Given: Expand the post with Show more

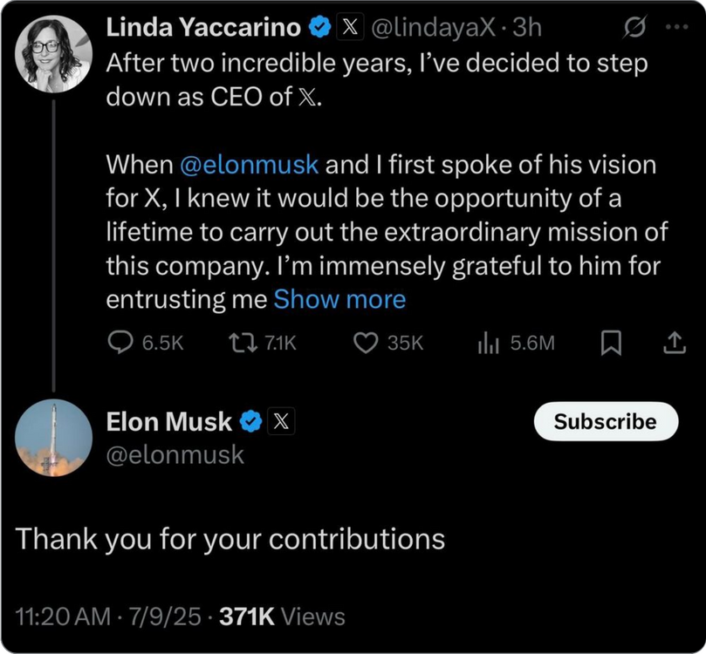Looking at the screenshot, I should click(x=339, y=299).
